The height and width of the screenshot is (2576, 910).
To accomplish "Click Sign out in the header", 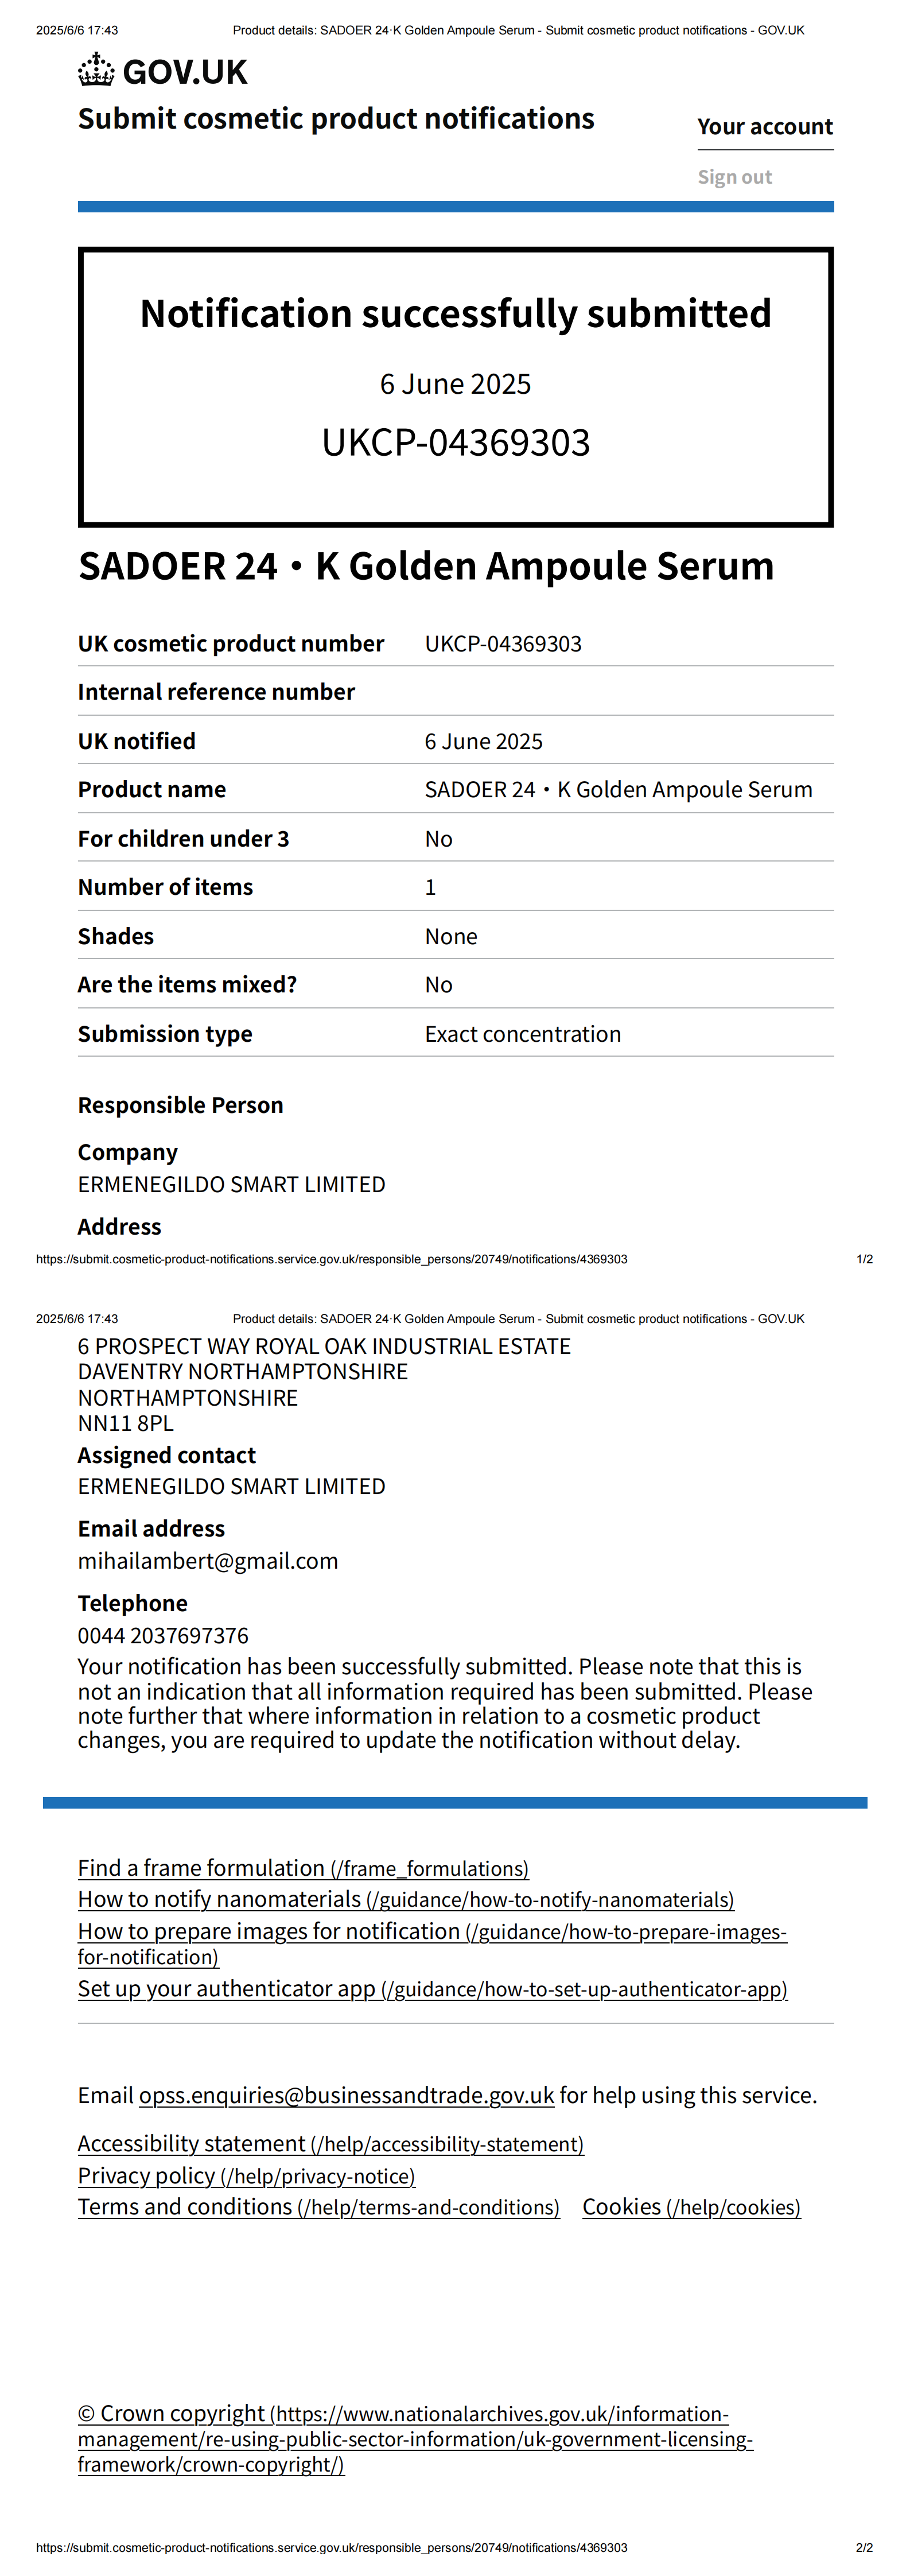I will pos(734,177).
